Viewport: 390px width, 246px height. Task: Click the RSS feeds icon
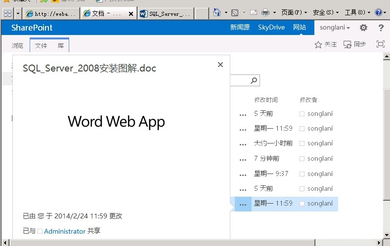tap(235, 12)
